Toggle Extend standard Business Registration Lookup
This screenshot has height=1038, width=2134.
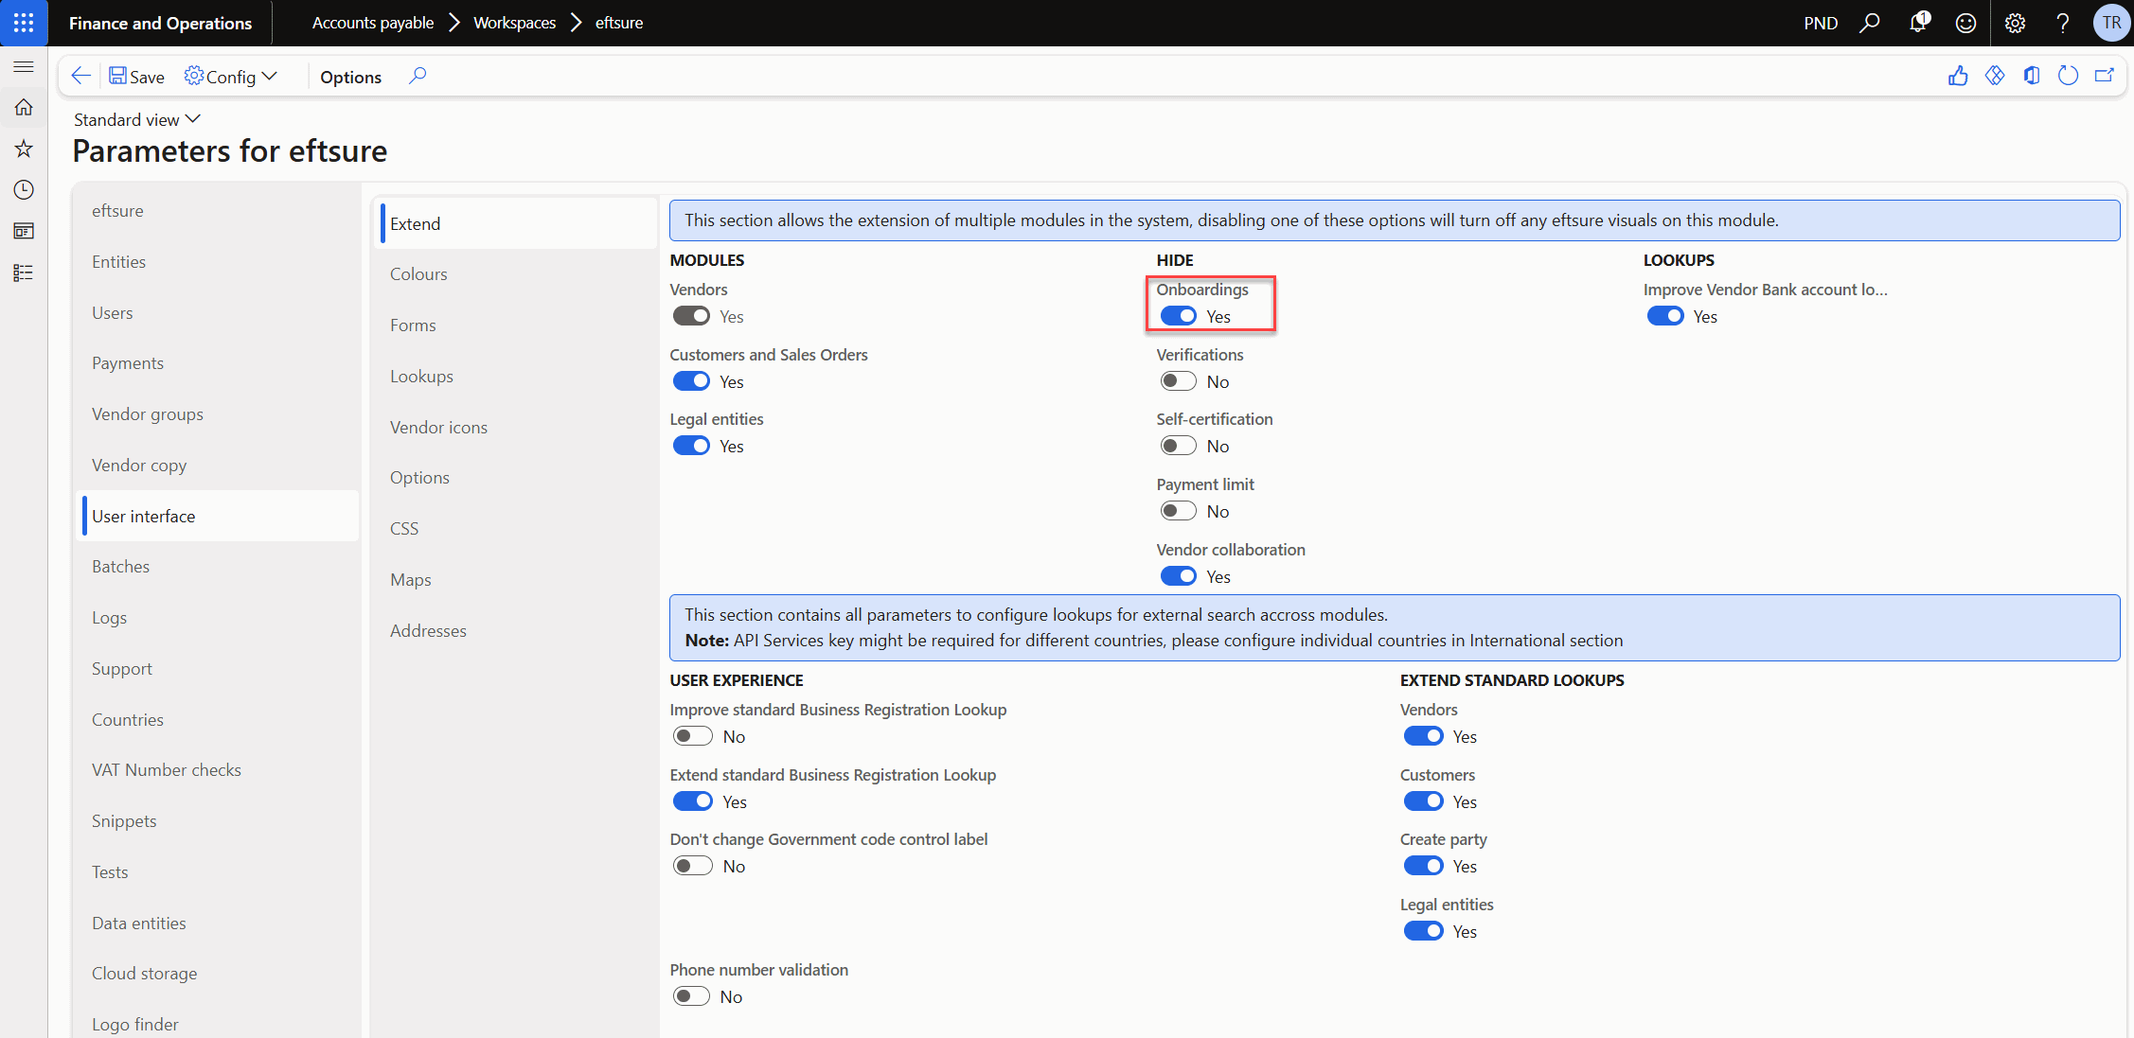pyautogui.click(x=692, y=801)
